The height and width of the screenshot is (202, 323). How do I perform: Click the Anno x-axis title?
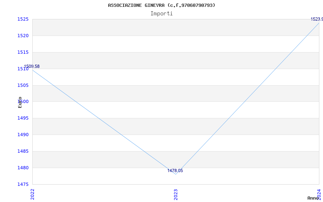313,198
